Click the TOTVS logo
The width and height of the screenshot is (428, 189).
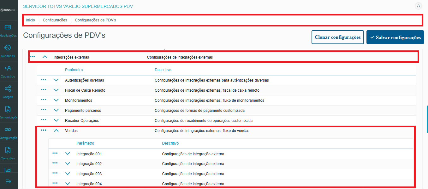pos(9,10)
